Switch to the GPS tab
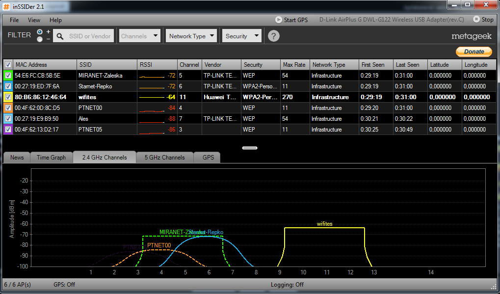This screenshot has height=294, width=500. (x=208, y=158)
